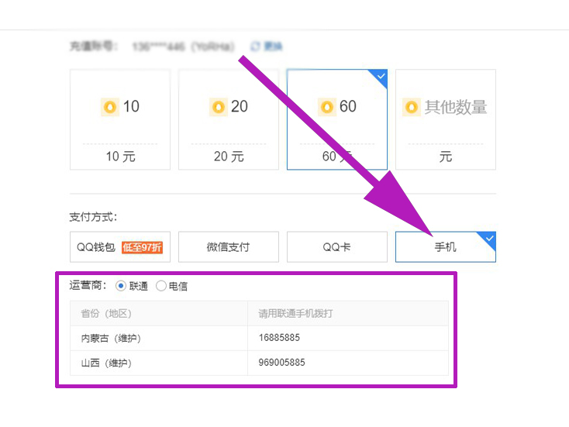The image size is (569, 427).
Task: Click the number 969005885
Action: [281, 363]
